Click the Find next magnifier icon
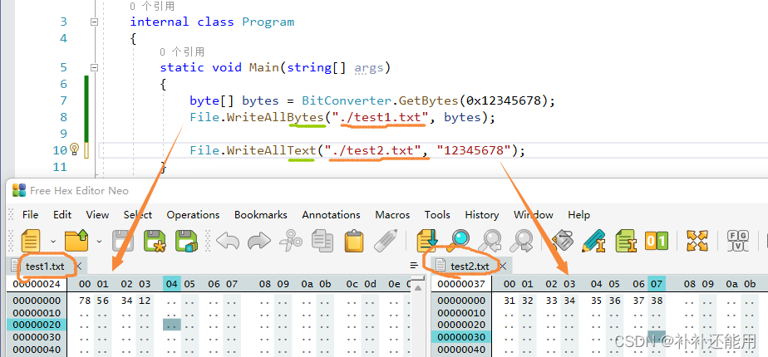Screen dimensions: 768x357 pos(521,241)
